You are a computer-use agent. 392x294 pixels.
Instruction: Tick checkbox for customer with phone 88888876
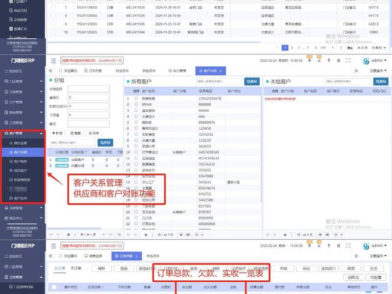pyautogui.click(x=136, y=122)
